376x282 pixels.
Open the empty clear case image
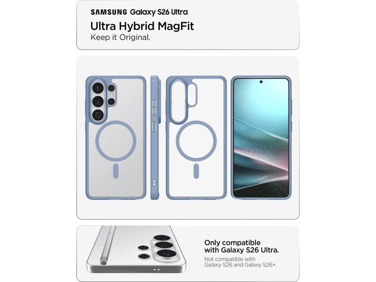pos(196,138)
